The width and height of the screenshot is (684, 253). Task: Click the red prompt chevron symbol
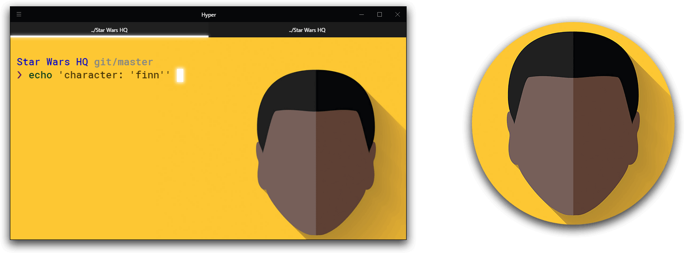(x=19, y=75)
